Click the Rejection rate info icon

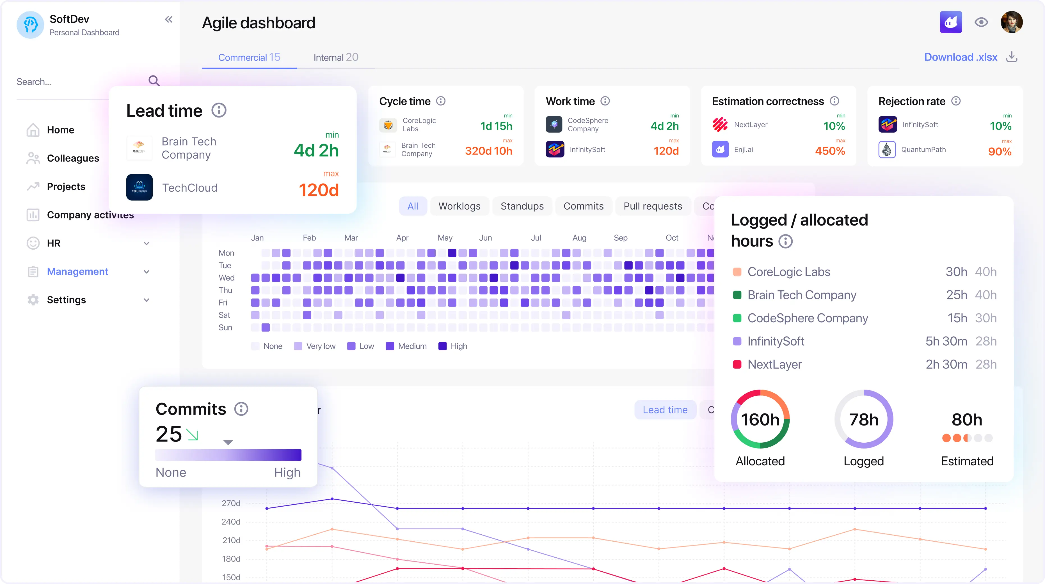(956, 101)
